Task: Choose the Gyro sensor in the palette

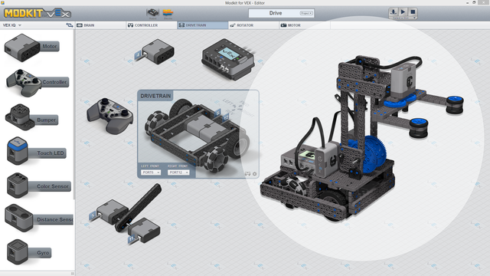Action: (28, 251)
